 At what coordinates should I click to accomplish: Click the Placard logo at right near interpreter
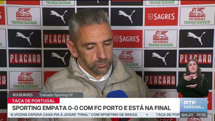tap(196, 58)
